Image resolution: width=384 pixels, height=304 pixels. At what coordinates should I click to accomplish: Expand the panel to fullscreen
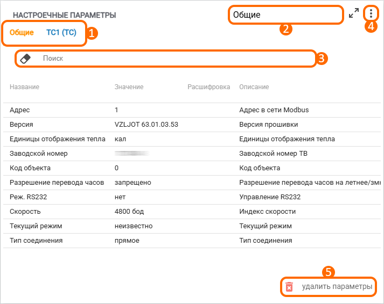click(x=354, y=13)
